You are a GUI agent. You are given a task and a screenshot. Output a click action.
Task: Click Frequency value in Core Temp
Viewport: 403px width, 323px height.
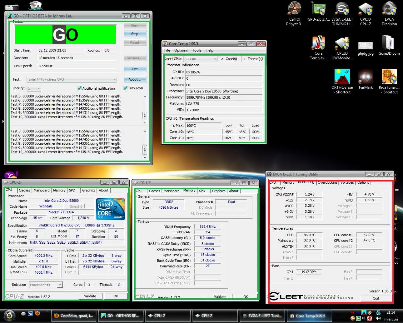point(223,97)
